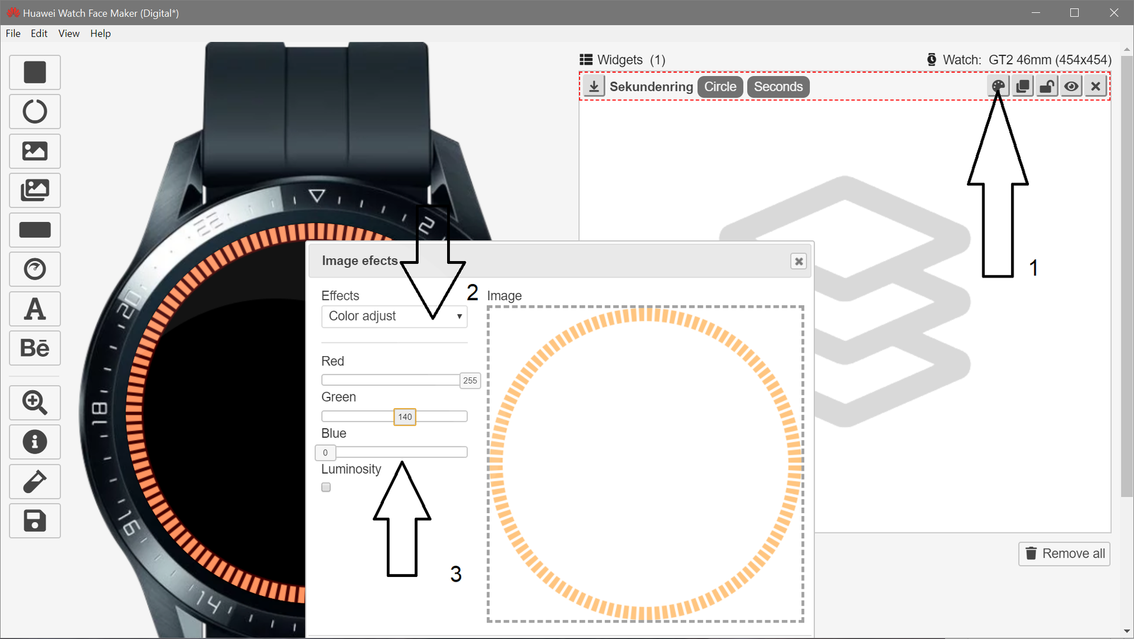
Task: Add a gauge dial widget
Action: pos(35,269)
